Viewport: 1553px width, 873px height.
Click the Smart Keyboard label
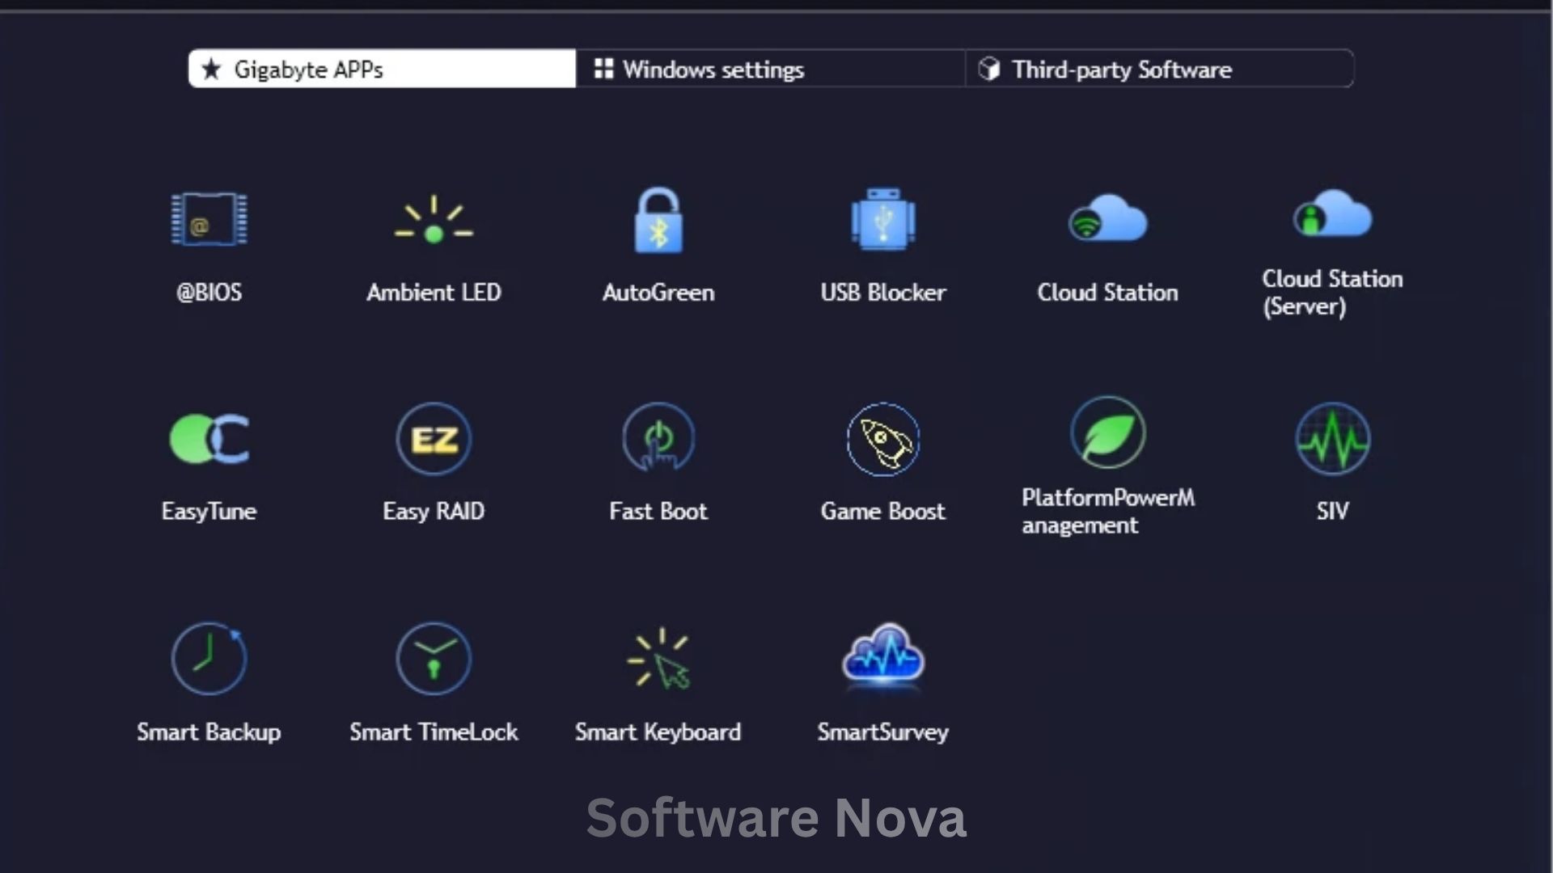[658, 732]
